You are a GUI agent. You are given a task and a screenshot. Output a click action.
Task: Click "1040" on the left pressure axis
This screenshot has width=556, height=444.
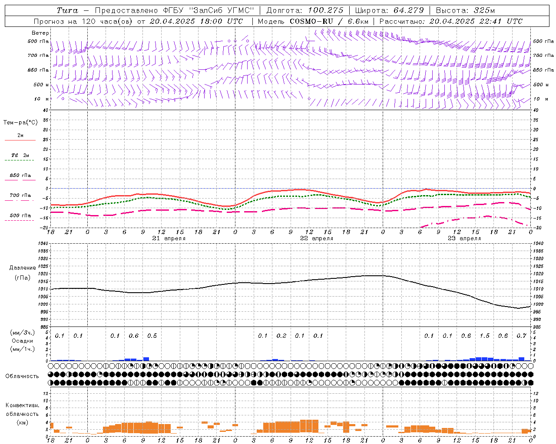42,244
